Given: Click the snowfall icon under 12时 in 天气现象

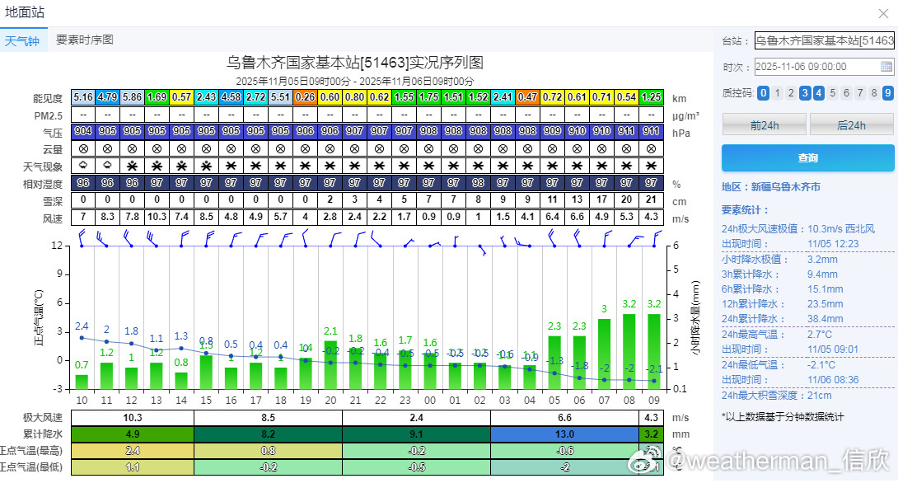Looking at the screenshot, I should [132, 166].
